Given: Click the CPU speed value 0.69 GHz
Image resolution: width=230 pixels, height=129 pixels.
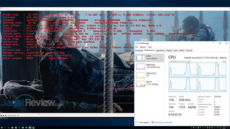Looking at the screenshot, I should 185,100.
